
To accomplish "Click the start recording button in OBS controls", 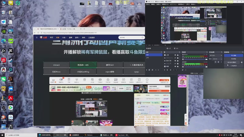I will 233,59.
